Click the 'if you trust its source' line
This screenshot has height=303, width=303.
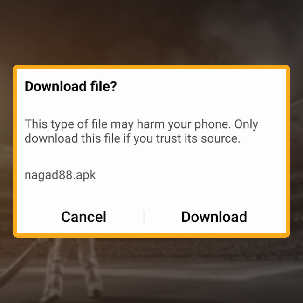[132, 138]
